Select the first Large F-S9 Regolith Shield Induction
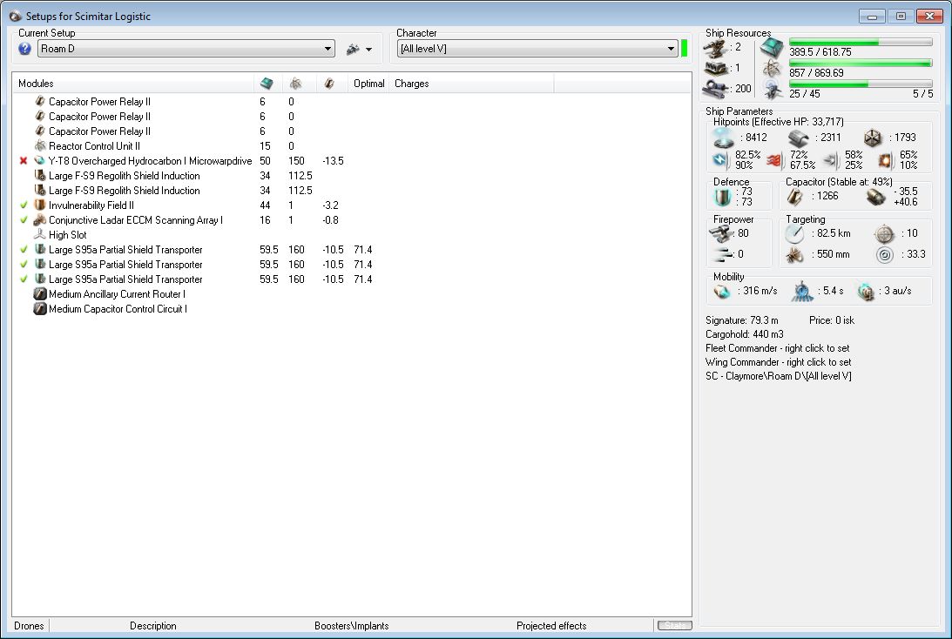Image resolution: width=952 pixels, height=639 pixels. point(351,175)
